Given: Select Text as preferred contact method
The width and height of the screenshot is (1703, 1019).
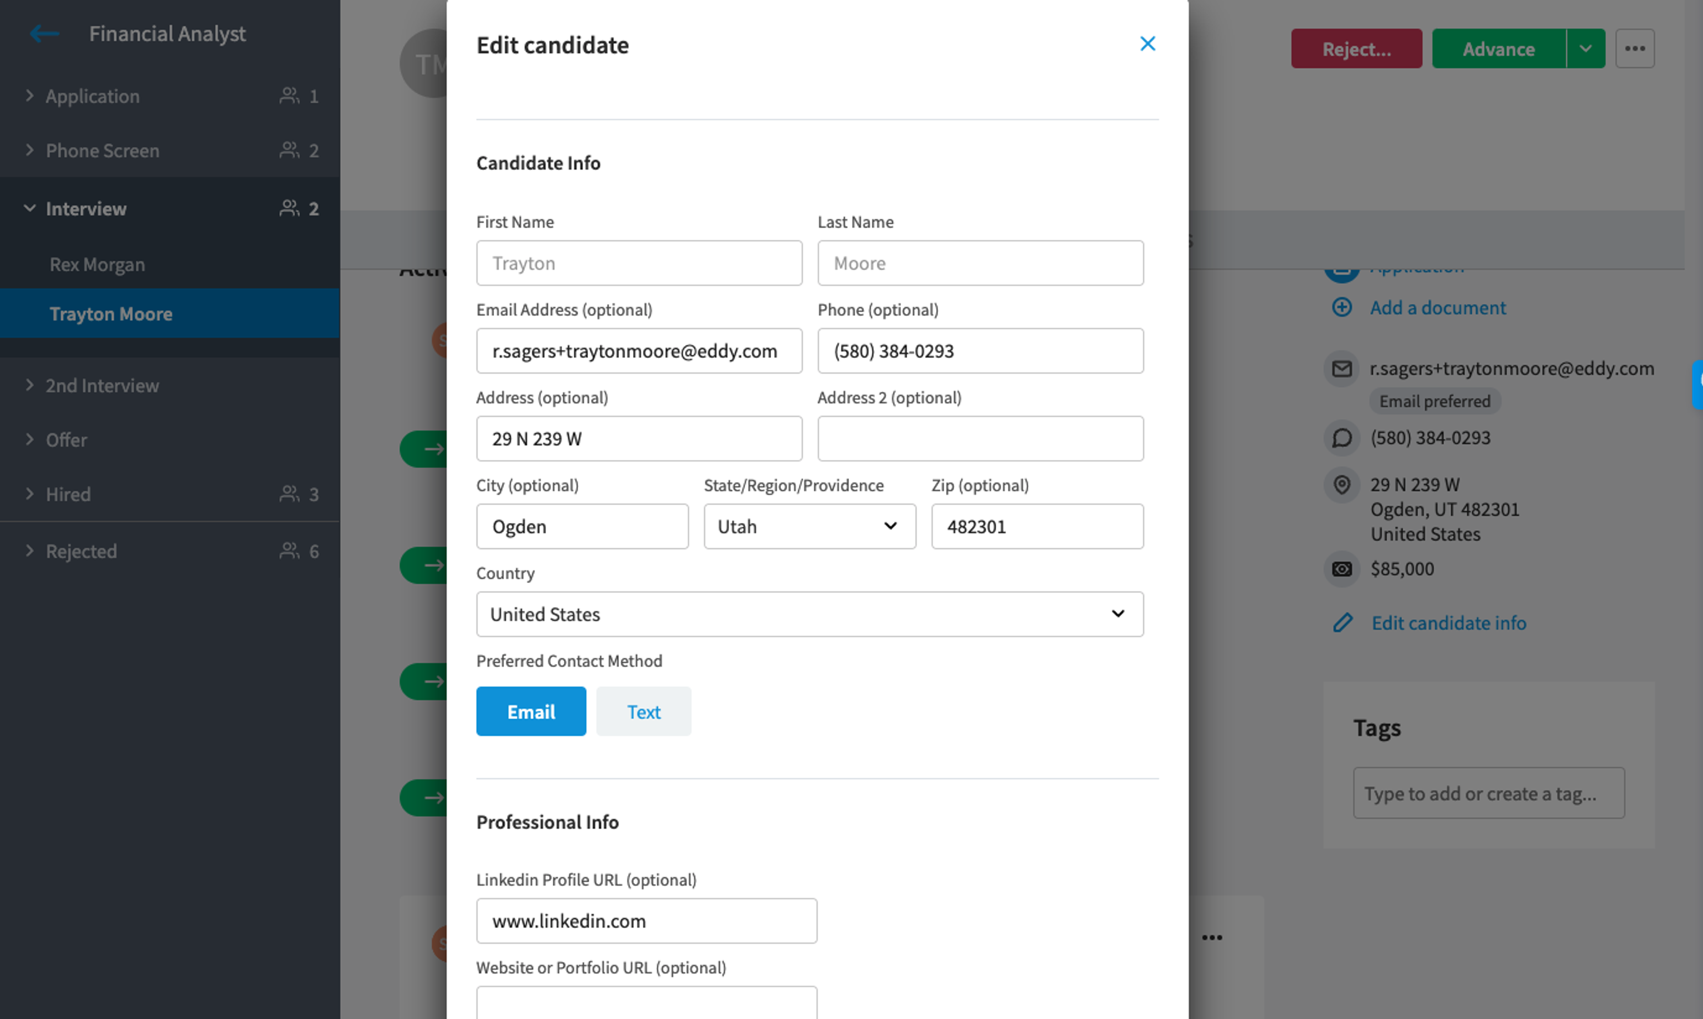Looking at the screenshot, I should 644,711.
